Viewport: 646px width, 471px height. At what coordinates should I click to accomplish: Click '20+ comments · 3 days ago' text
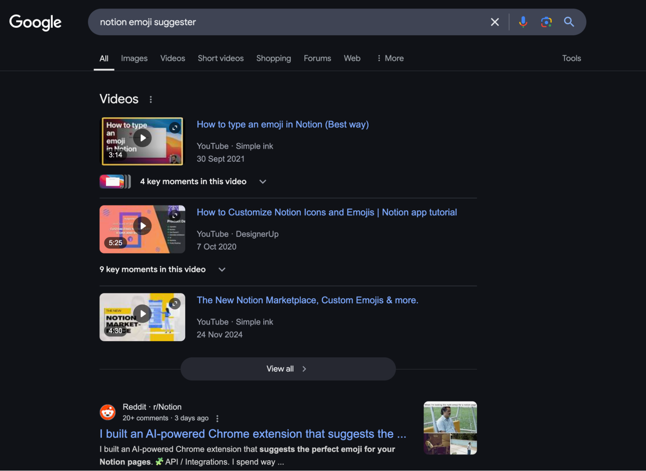click(165, 418)
